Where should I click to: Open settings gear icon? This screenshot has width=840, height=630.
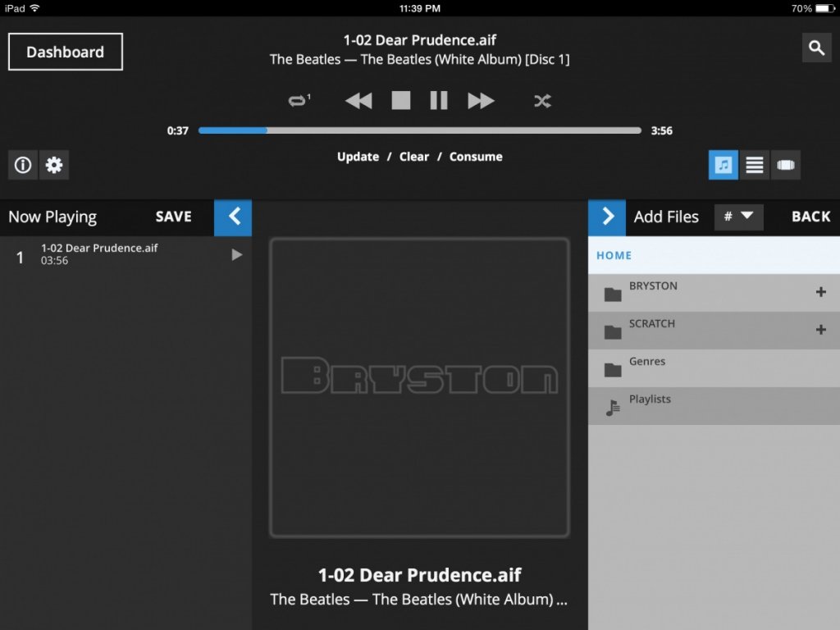(x=53, y=165)
